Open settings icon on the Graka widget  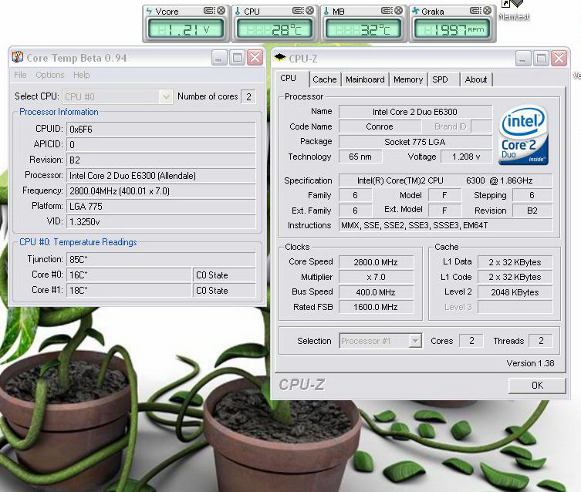pyautogui.click(x=475, y=11)
